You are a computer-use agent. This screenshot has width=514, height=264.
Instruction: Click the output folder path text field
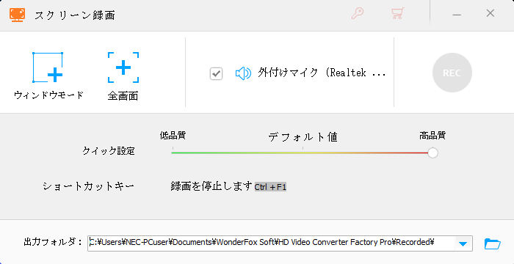(272, 243)
